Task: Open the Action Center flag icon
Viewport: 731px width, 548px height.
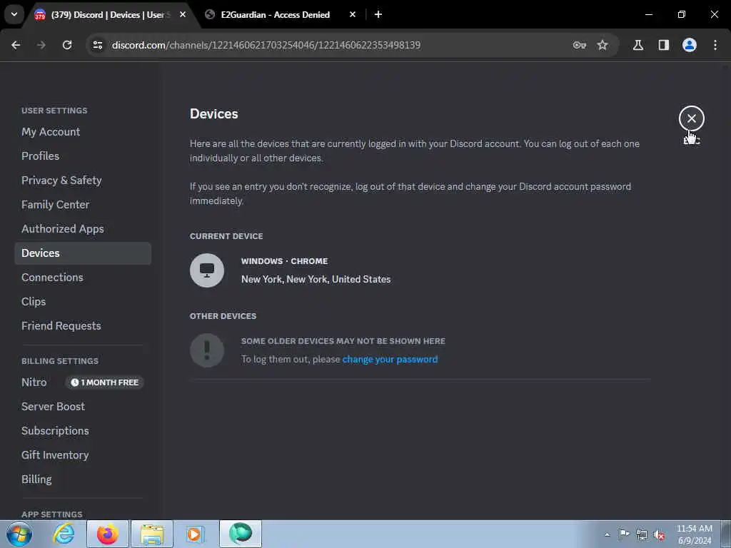Action: tap(624, 534)
